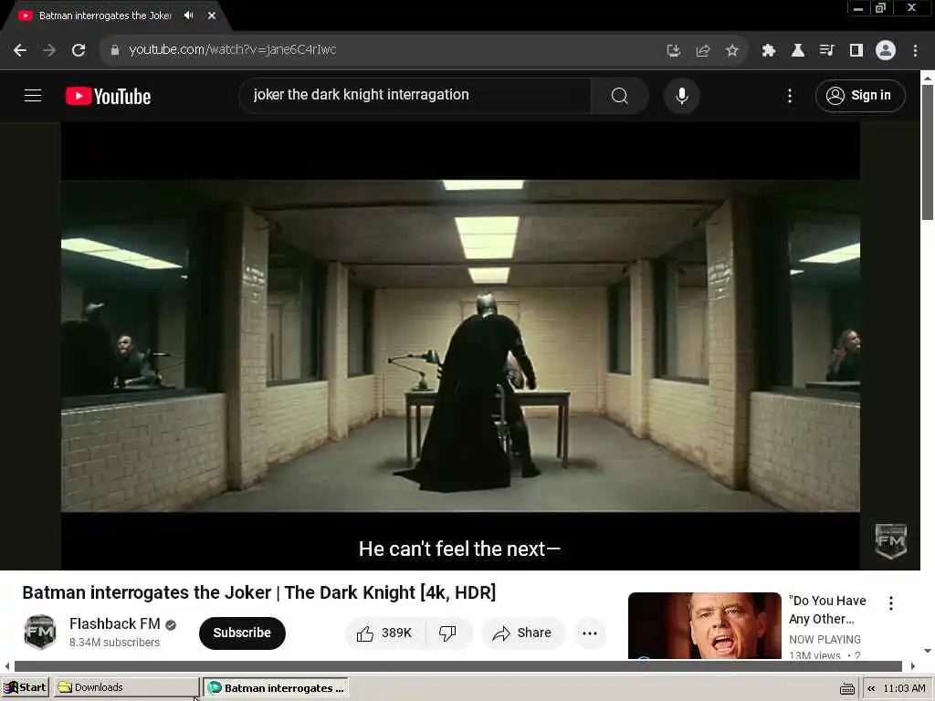
Task: Switch to Downloads taskbar window
Action: point(126,688)
